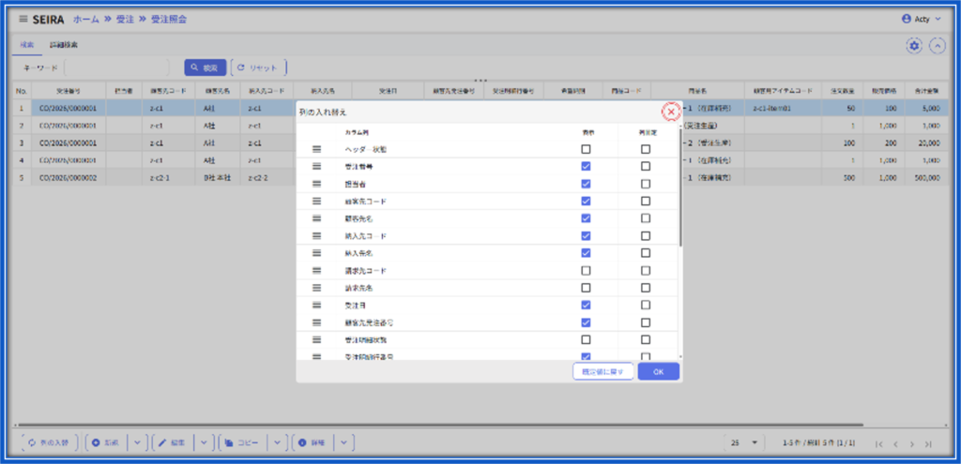Confirm the column arrangement with OK
This screenshot has height=464, width=961.
tap(658, 371)
